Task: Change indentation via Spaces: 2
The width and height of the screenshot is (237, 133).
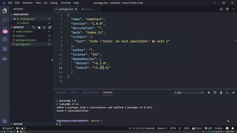Action: (162, 128)
